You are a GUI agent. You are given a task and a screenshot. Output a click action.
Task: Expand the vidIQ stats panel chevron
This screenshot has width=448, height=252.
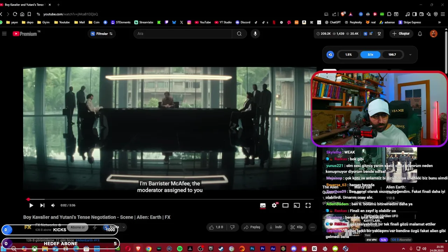coord(410,55)
